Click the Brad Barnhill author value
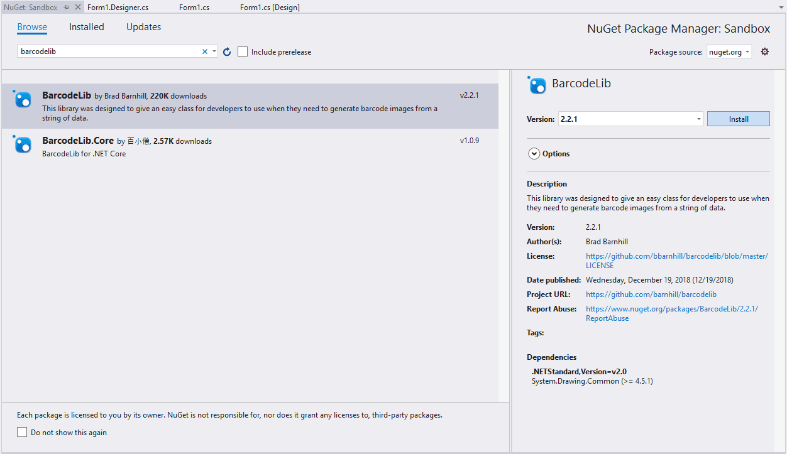 point(607,242)
